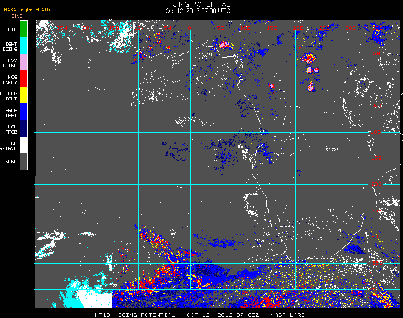Click the 30E longitude label
This screenshot has height=318, width=403.
(x=350, y=28)
